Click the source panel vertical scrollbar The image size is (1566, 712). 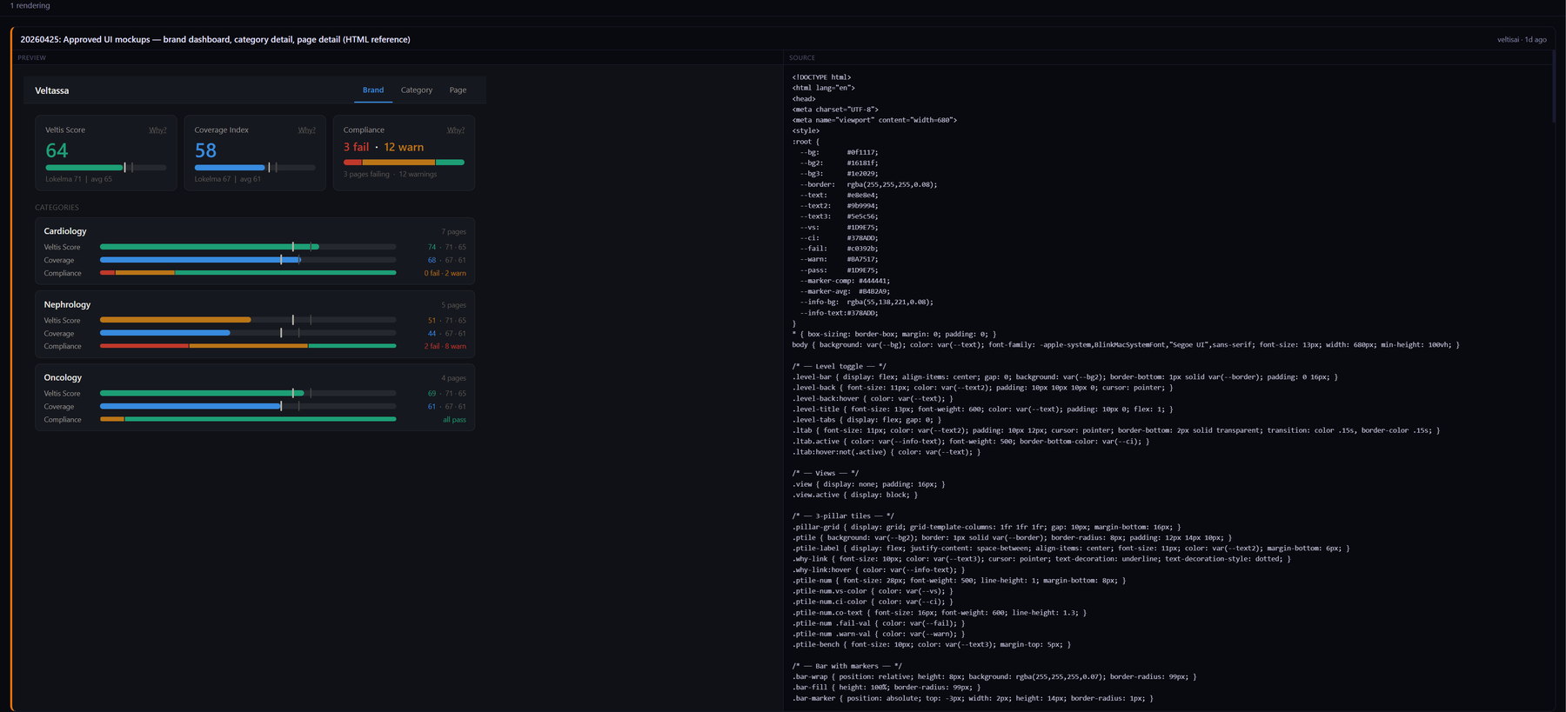1554,87
